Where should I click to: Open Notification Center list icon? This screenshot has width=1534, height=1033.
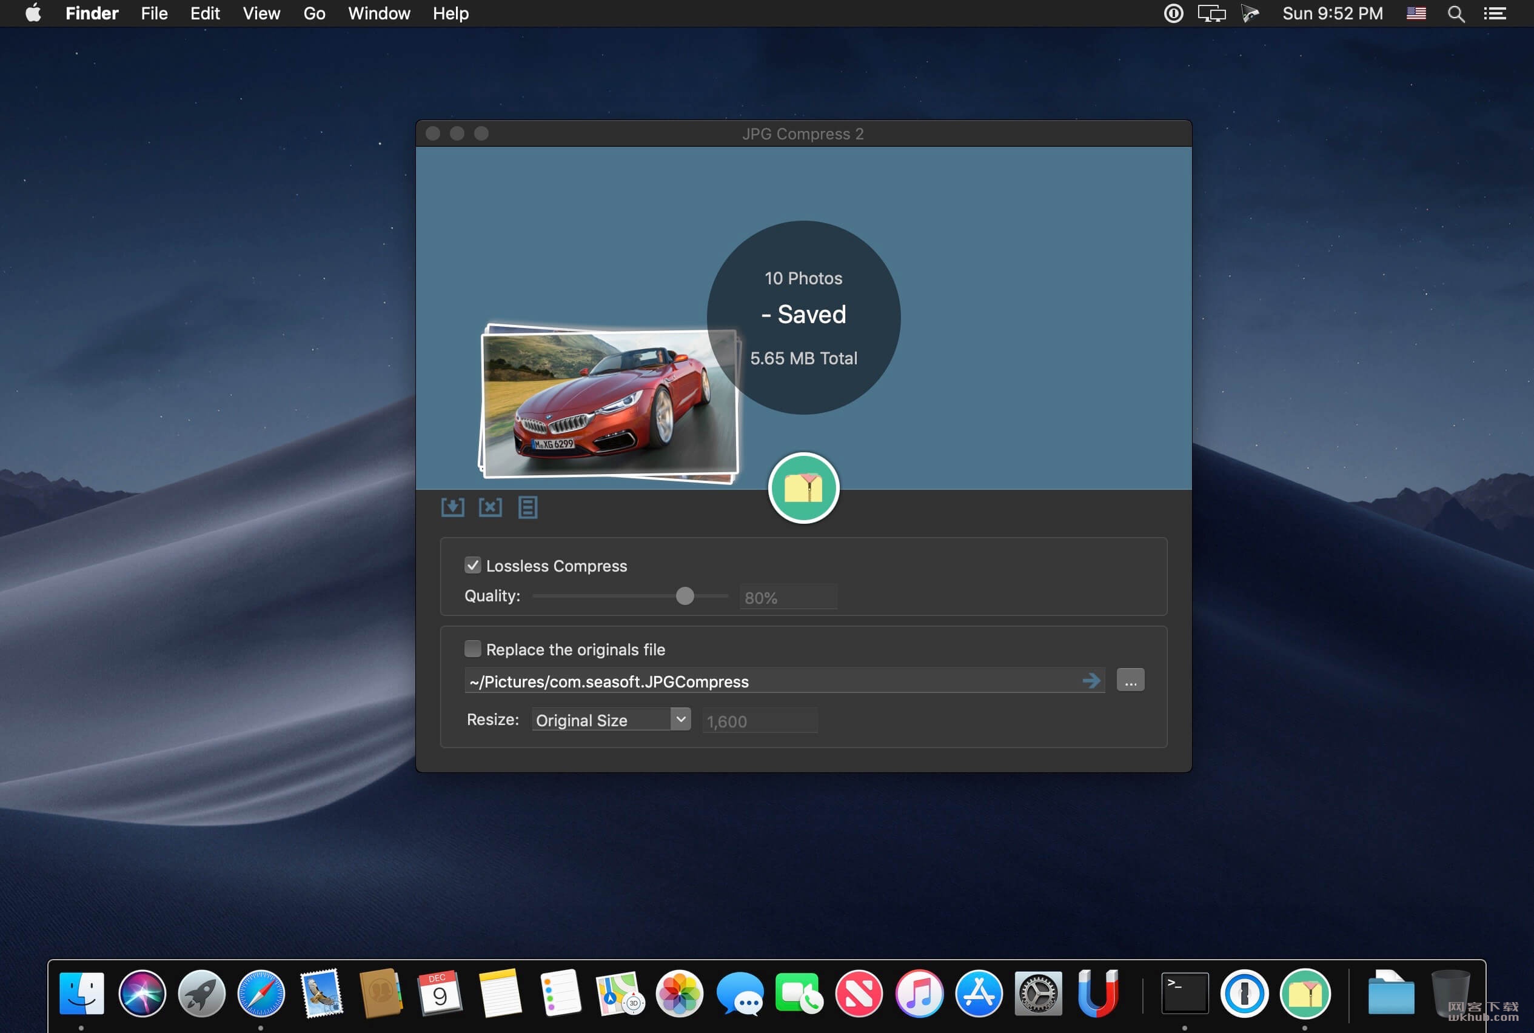1495,13
